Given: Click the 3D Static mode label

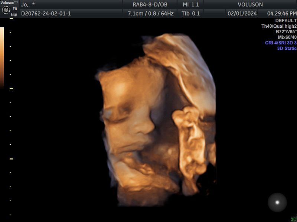Looking at the screenshot, I should click(x=287, y=48).
